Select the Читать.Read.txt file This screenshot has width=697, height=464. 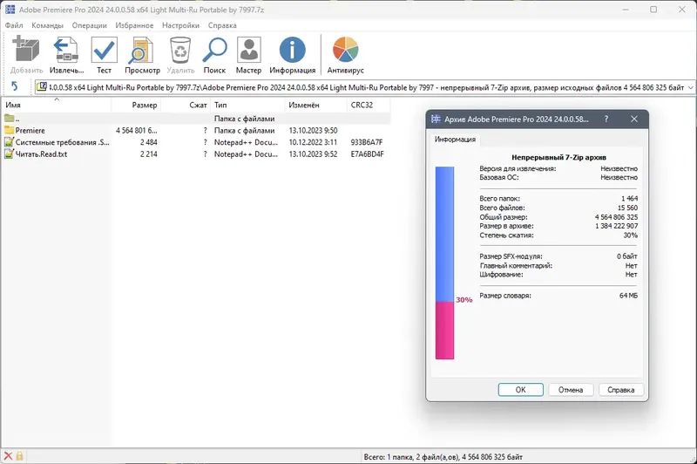pos(195,154)
